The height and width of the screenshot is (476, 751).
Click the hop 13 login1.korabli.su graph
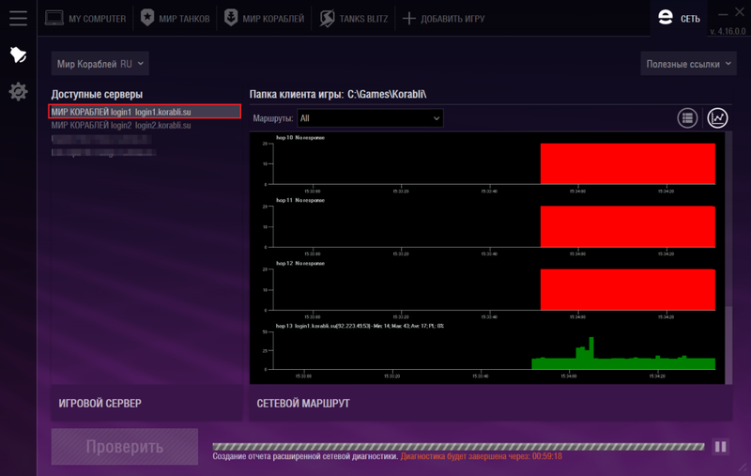(487, 351)
